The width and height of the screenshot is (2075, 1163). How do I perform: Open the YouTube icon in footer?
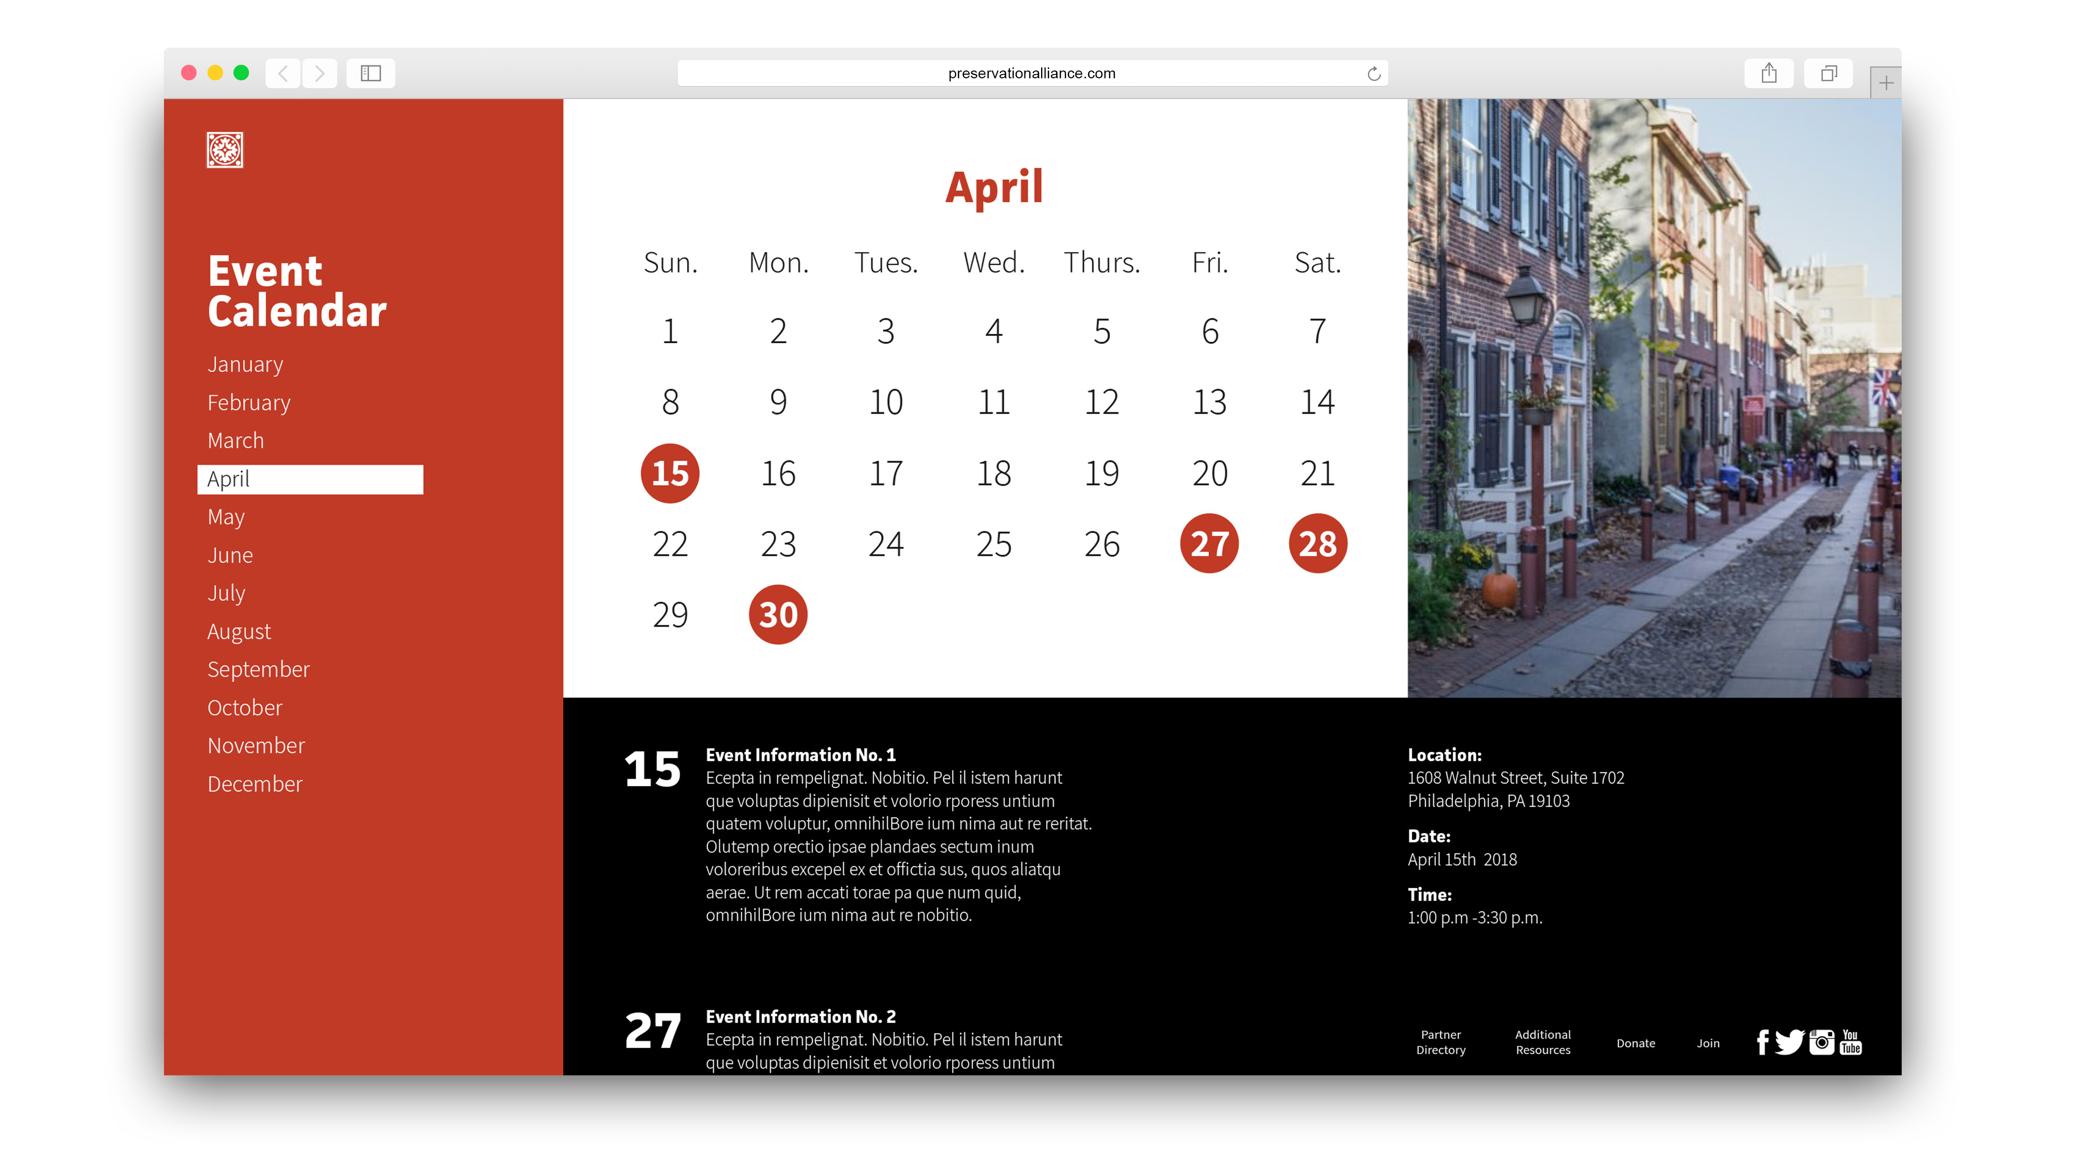[1851, 1042]
